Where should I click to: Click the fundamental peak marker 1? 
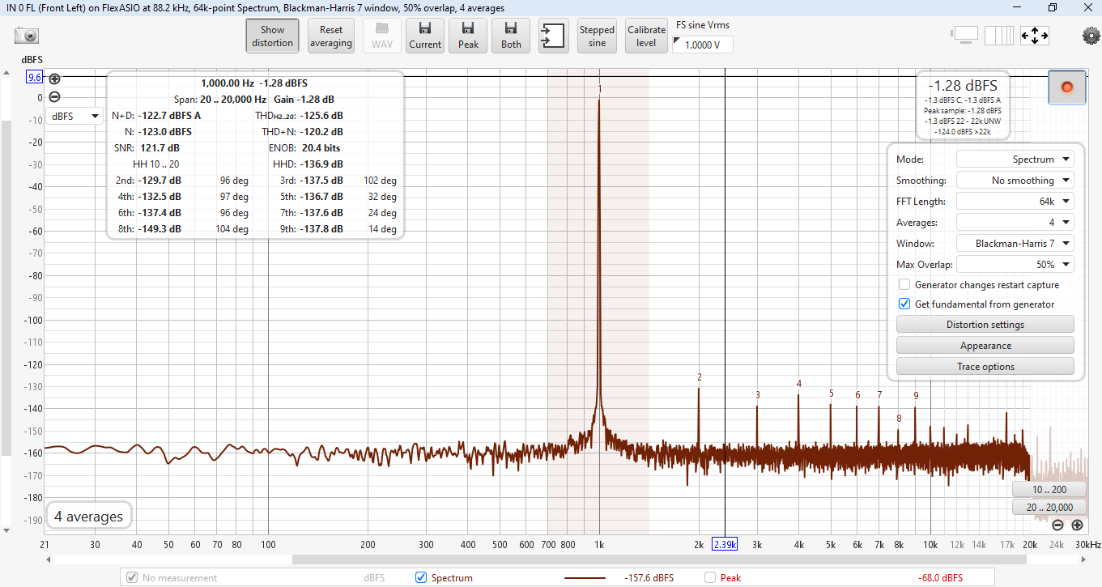coord(599,88)
